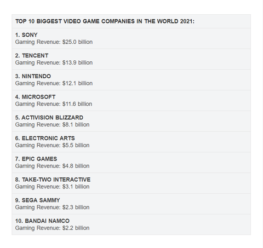Select the 7. EPIC GAMES entry title
Viewport: 263px width, 248px height.
tap(36, 159)
